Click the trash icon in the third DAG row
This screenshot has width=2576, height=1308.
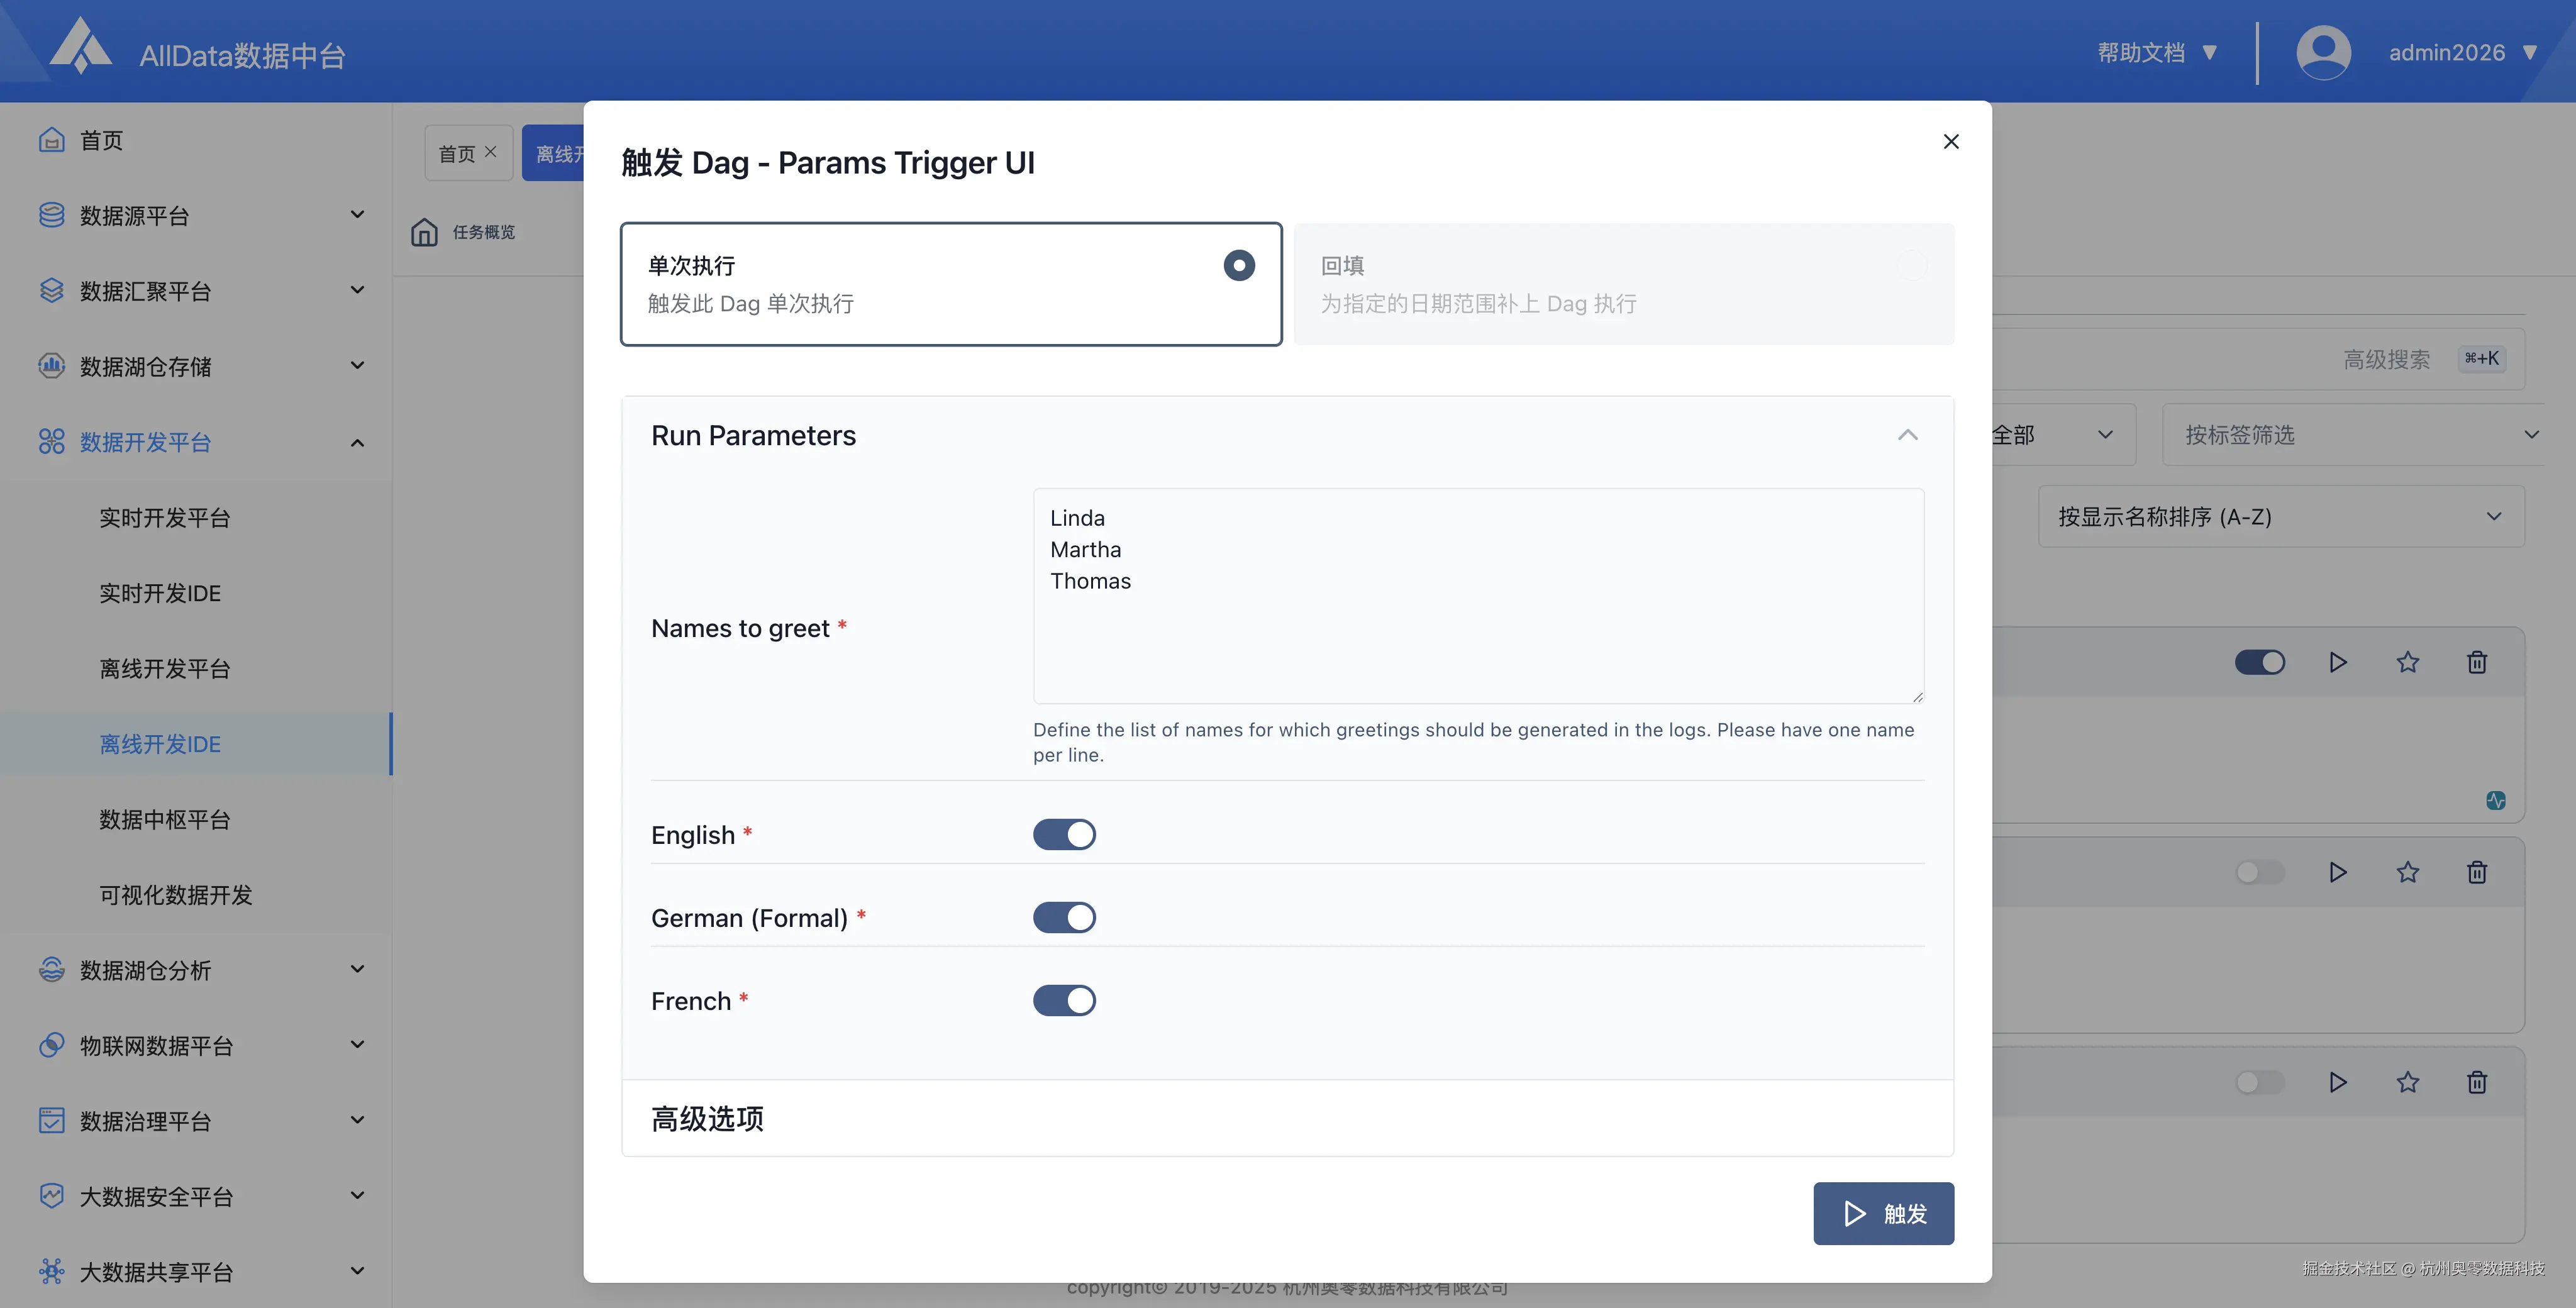(x=2476, y=1082)
